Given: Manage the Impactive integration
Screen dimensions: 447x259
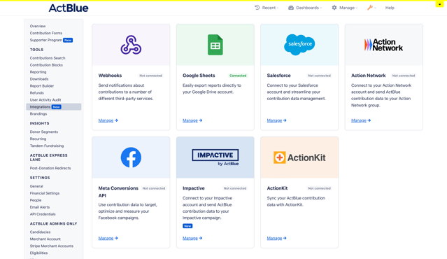Looking at the screenshot, I should coord(192,238).
